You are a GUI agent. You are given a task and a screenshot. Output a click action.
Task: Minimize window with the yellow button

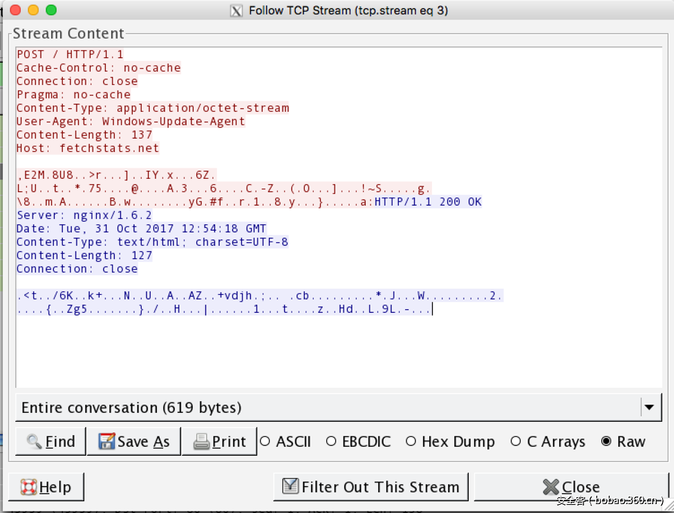point(32,10)
